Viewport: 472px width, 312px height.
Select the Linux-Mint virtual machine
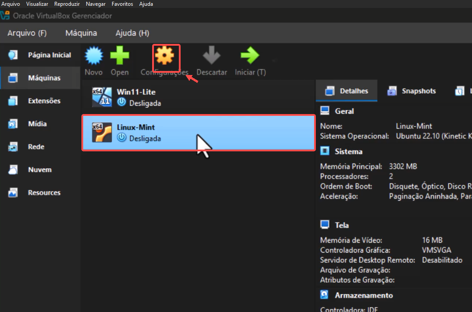pyautogui.click(x=198, y=132)
